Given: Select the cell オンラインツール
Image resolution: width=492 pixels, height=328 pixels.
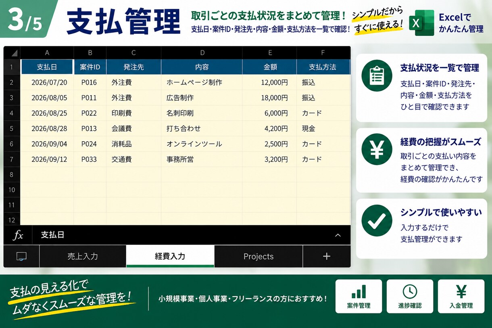Looking at the screenshot, I should pos(202,144).
